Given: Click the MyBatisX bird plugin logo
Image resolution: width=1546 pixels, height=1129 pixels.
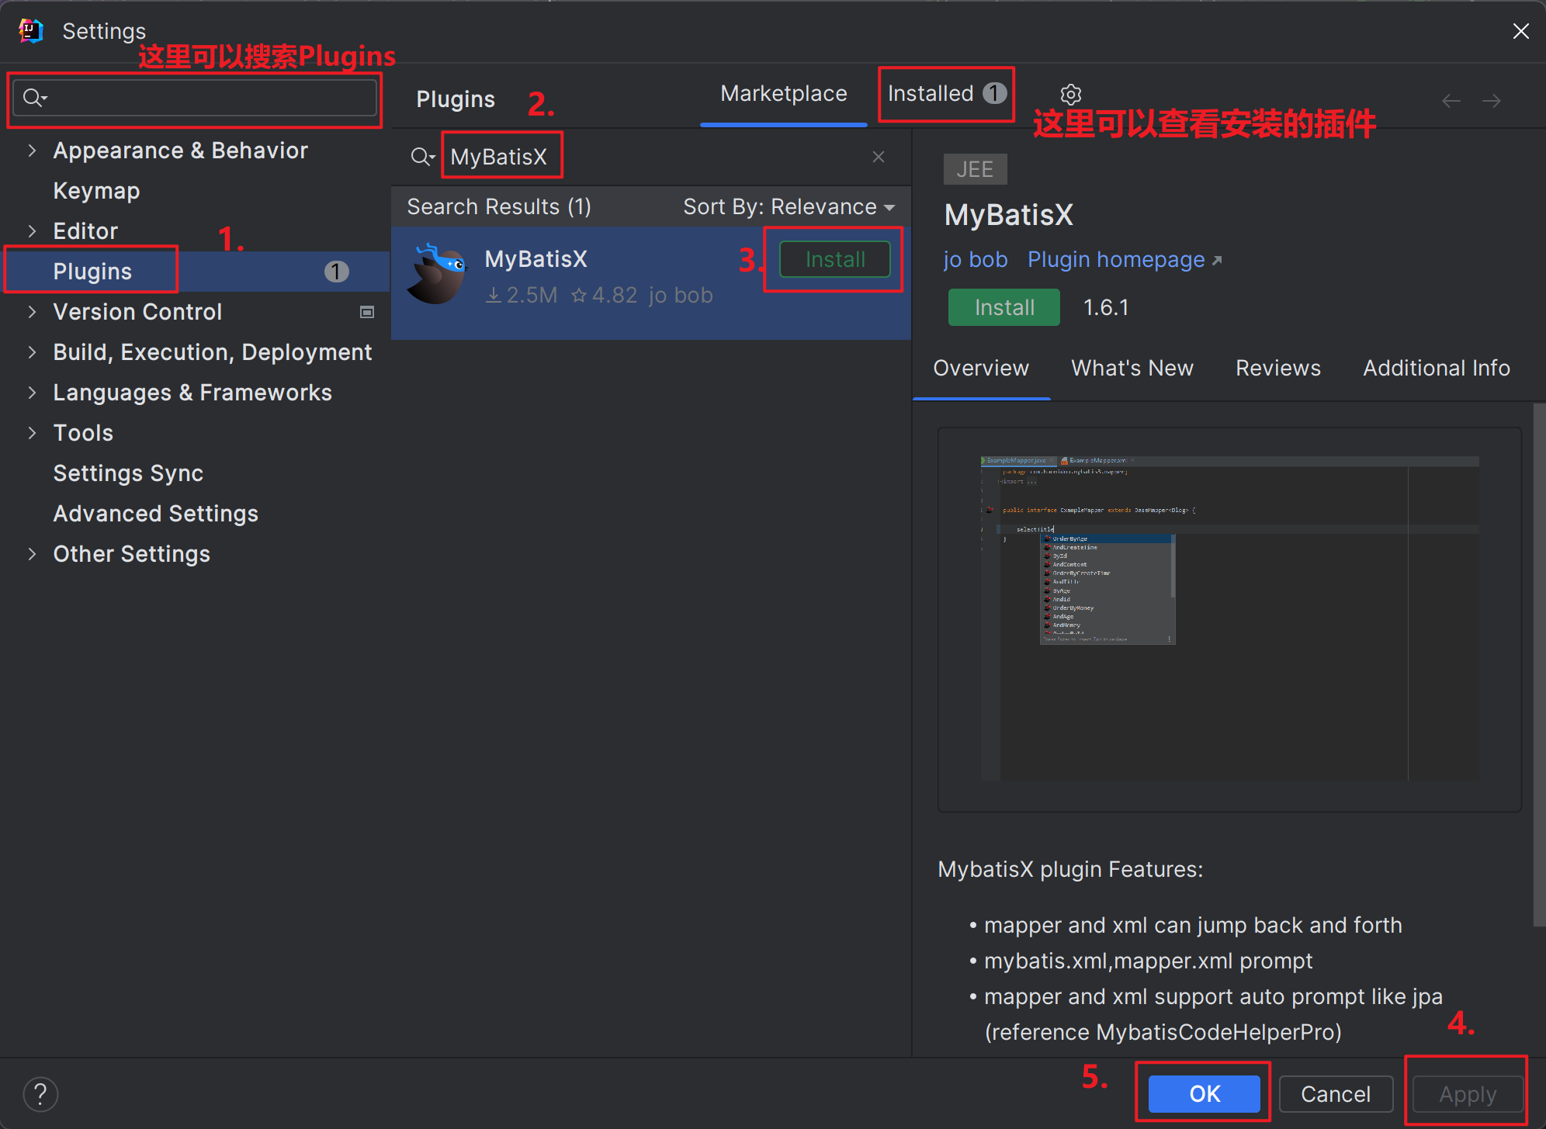Looking at the screenshot, I should [438, 275].
